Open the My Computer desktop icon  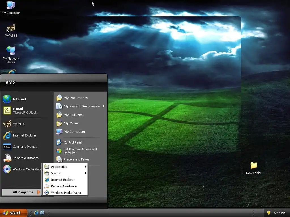11,7
